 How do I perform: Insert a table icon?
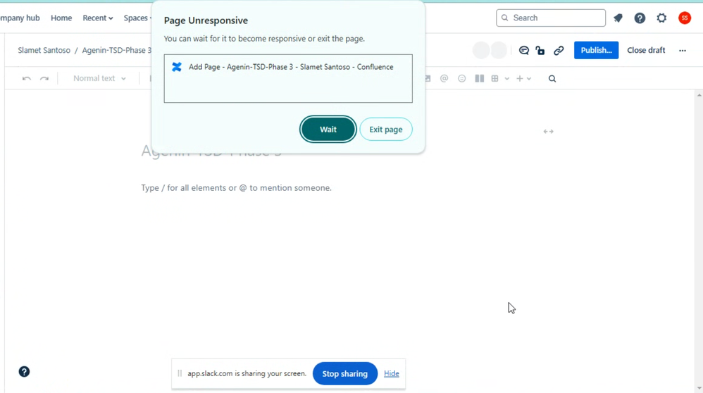494,78
